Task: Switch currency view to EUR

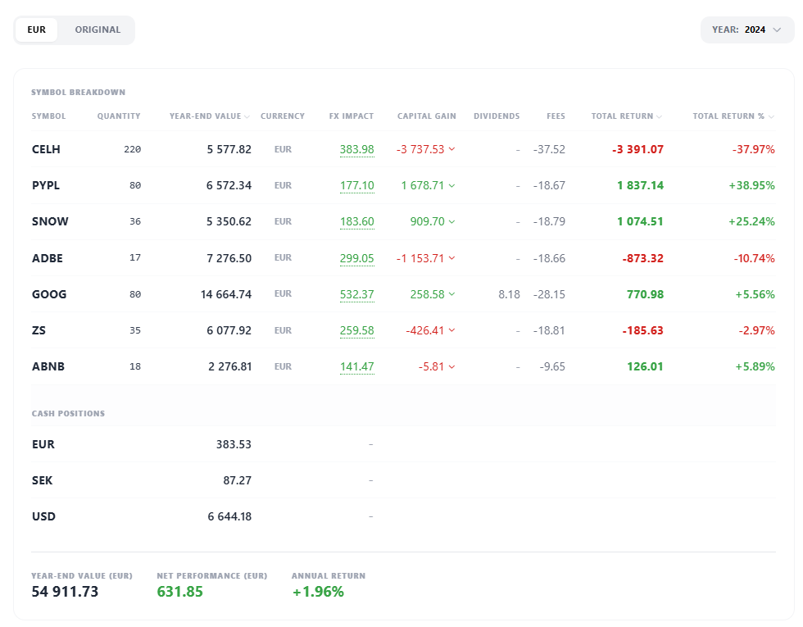Action: pos(36,30)
